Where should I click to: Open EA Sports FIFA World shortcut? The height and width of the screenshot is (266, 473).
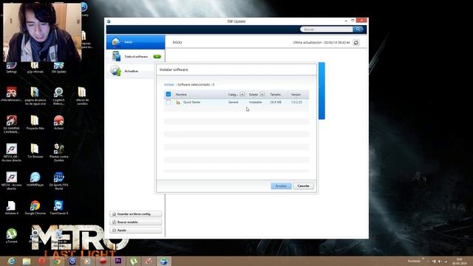[58, 181]
